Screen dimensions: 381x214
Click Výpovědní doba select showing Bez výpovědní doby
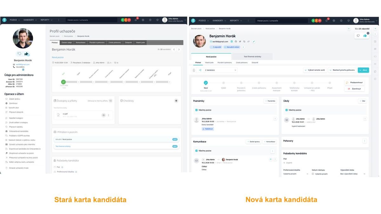tap(352, 174)
